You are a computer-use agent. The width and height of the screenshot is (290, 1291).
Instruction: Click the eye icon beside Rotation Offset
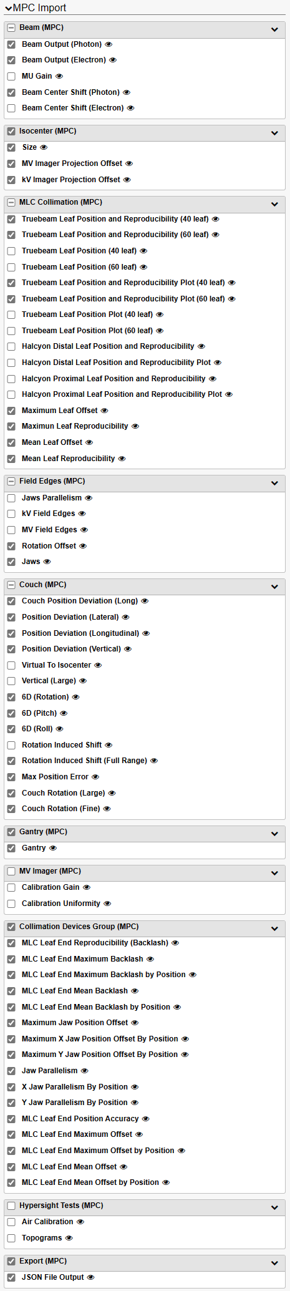(83, 546)
